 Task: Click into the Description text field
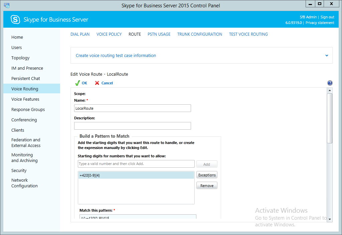click(x=132, y=126)
